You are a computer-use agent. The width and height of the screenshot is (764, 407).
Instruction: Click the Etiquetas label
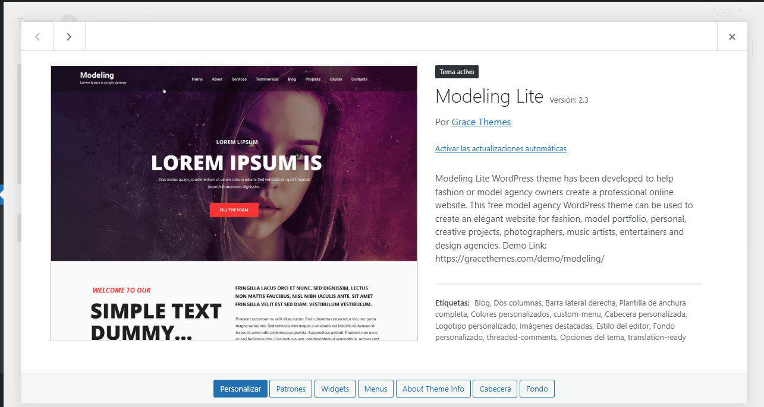coord(452,303)
